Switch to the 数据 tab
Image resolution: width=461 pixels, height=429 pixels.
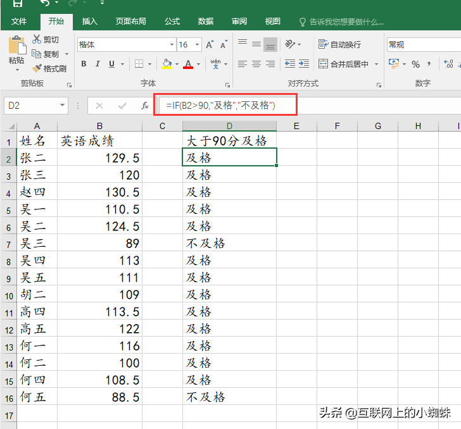coord(206,21)
